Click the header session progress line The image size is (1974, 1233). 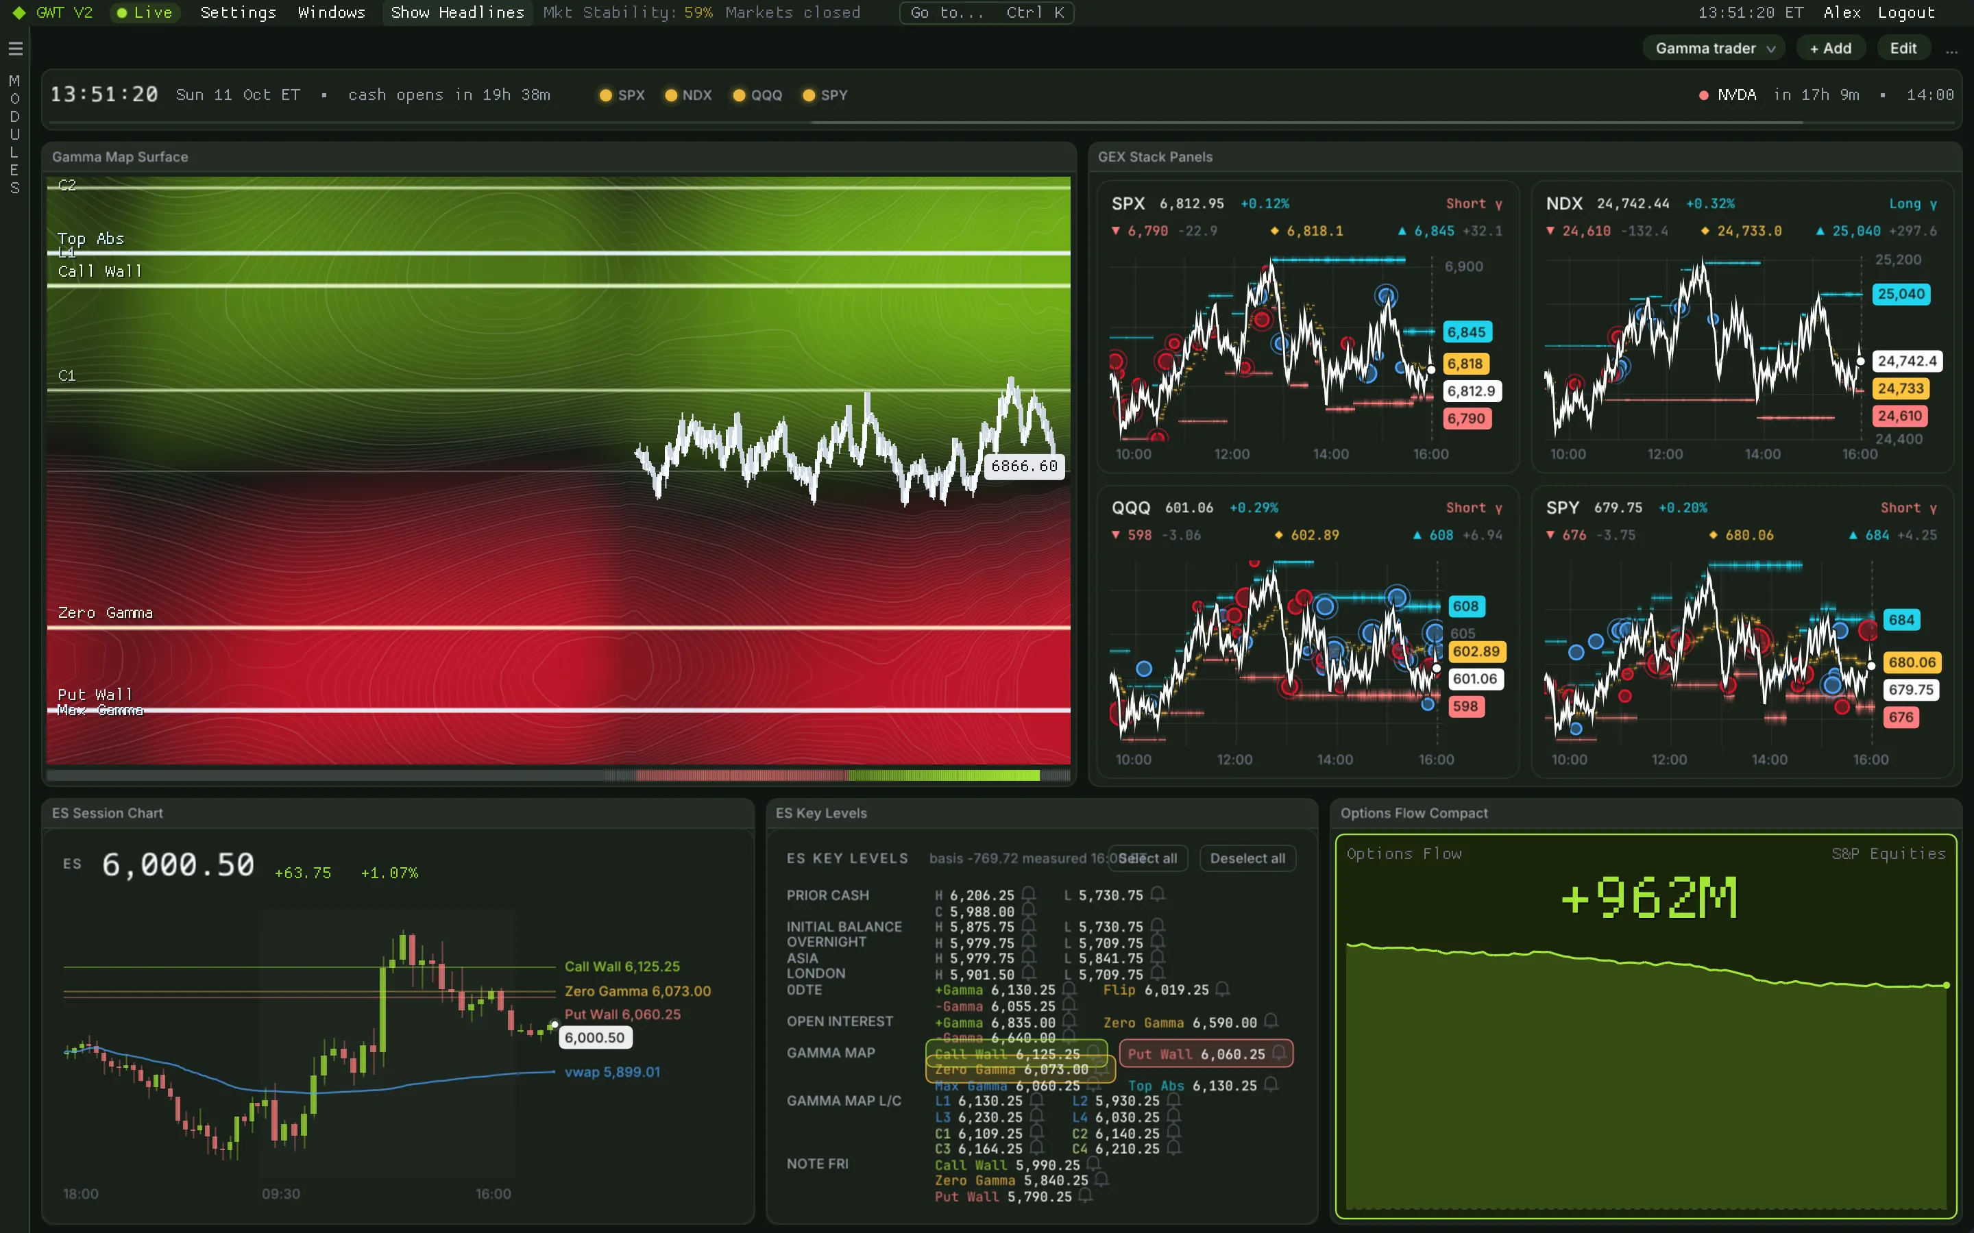pos(1001,123)
